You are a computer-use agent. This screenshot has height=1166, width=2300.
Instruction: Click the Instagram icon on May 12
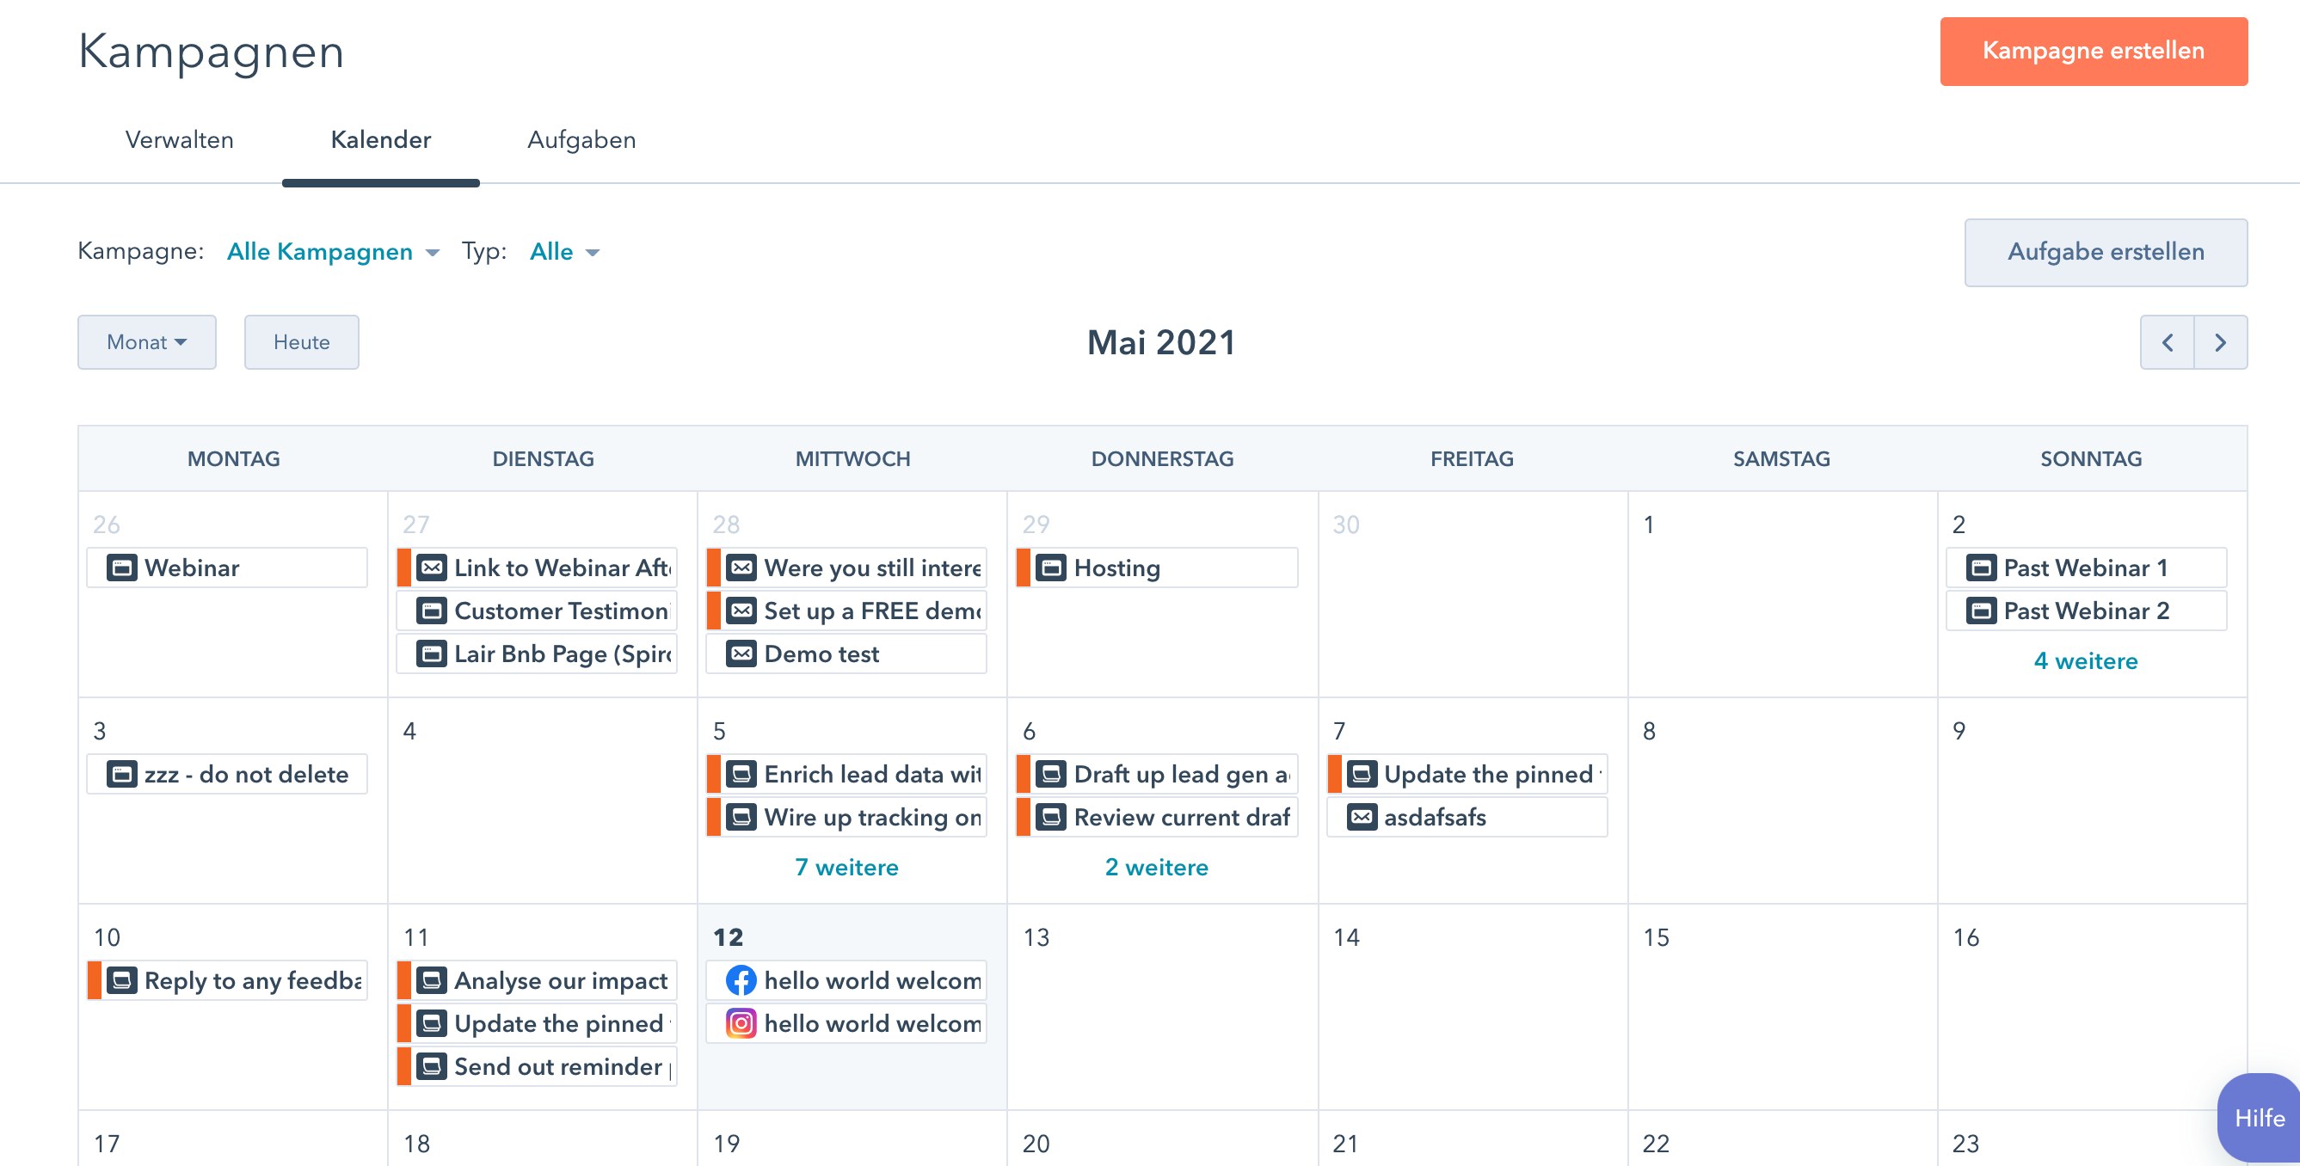tap(741, 1023)
